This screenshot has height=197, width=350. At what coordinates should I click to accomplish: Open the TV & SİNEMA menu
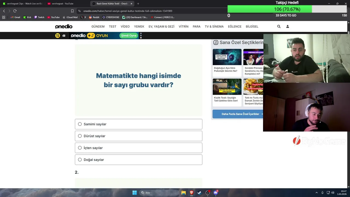(214, 27)
